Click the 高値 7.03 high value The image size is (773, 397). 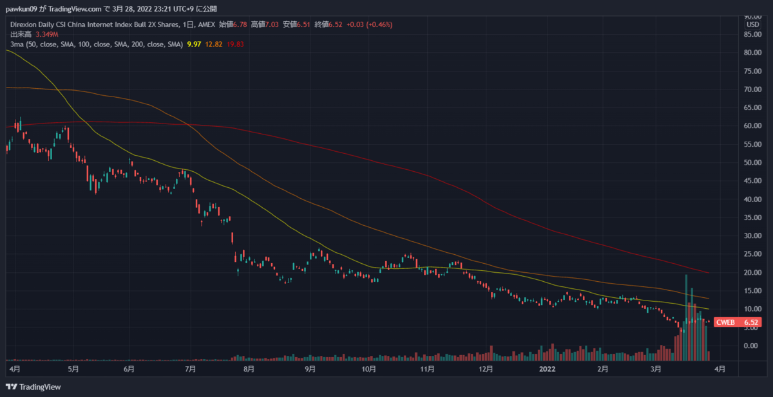(265, 24)
